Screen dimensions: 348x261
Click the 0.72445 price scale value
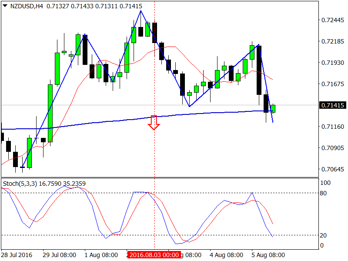tap(333, 20)
